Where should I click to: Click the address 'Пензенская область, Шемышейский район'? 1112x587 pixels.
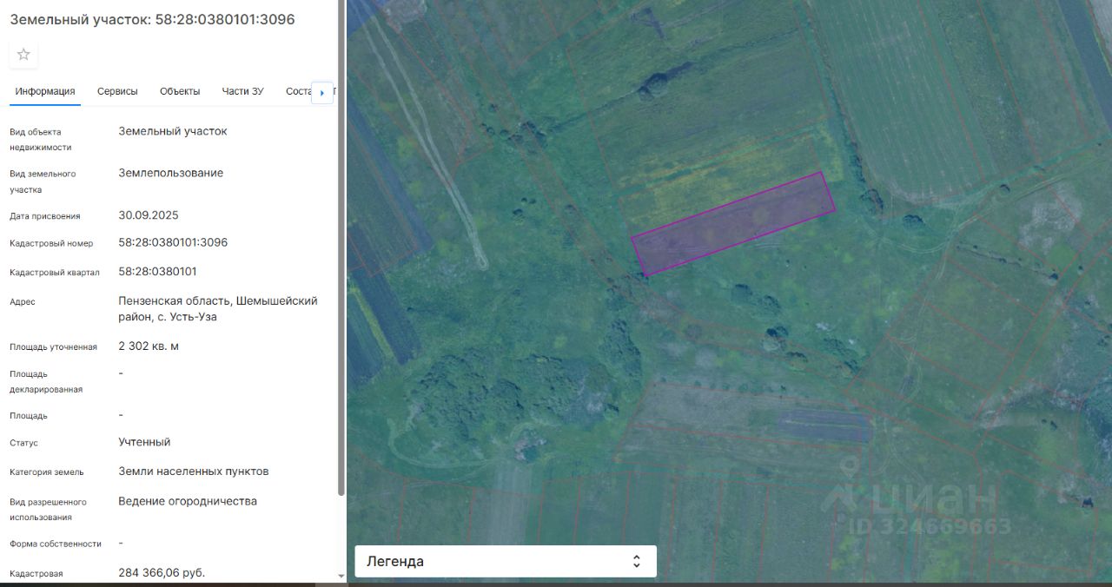(218, 308)
